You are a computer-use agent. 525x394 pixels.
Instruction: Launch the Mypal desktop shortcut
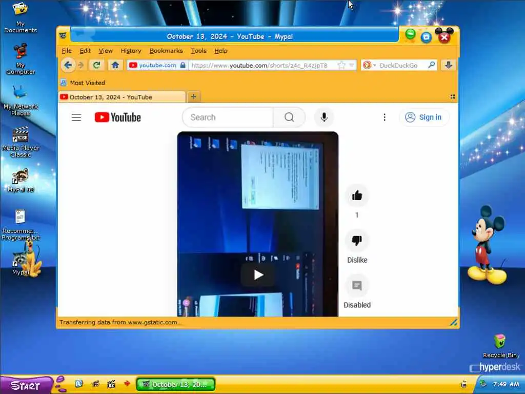(x=21, y=263)
